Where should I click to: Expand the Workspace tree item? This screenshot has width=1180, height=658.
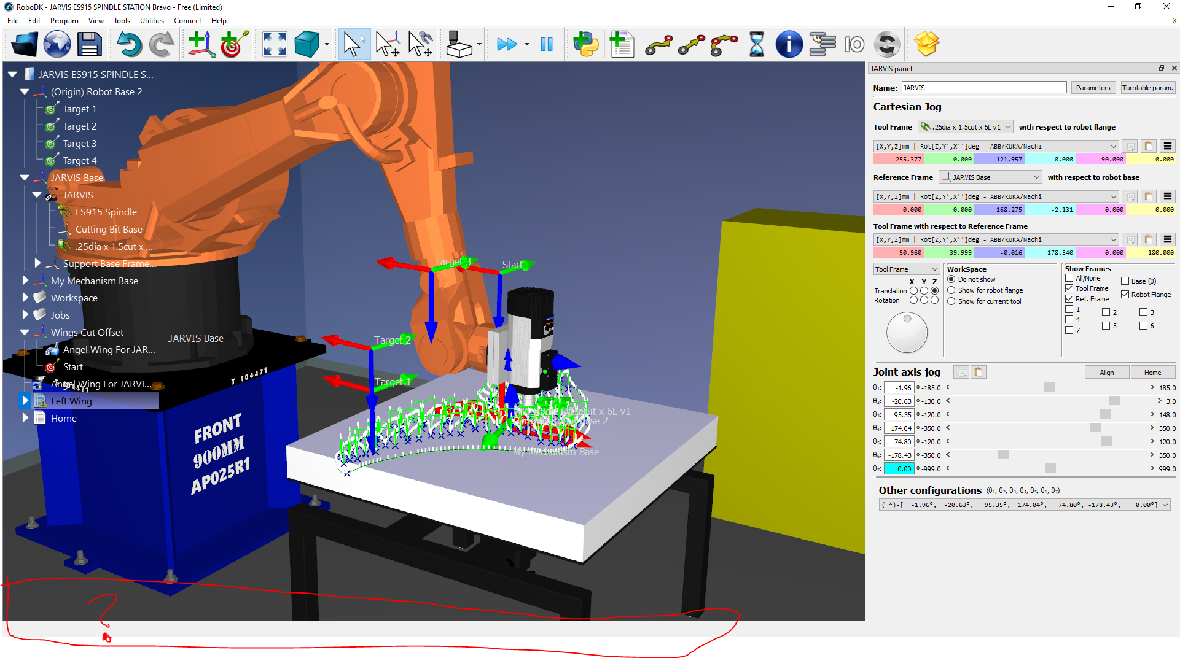(x=25, y=298)
